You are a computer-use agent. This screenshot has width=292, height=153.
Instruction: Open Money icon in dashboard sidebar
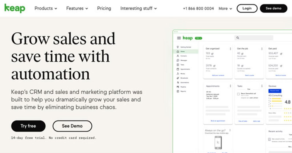178,74
